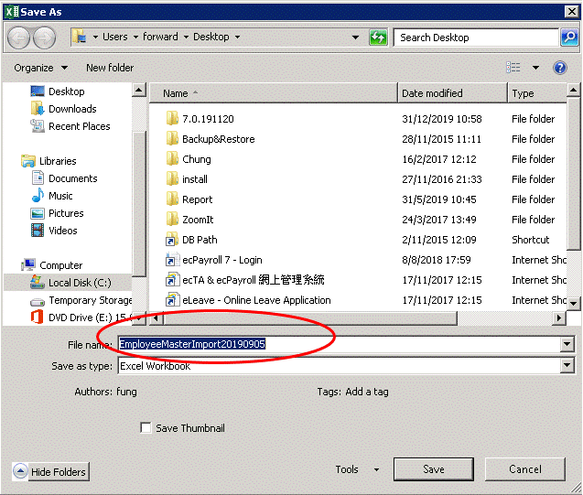Open the ZoomIt folder

click(x=197, y=220)
